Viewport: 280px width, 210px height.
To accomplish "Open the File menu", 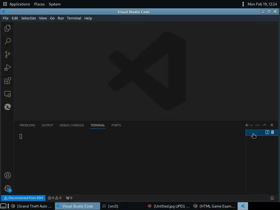I will coord(5,18).
